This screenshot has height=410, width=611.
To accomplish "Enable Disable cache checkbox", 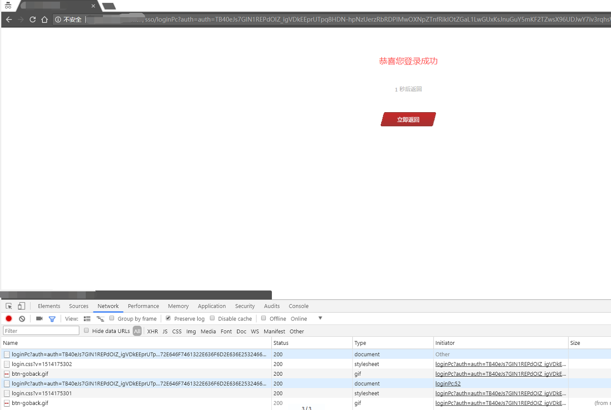I will coord(212,318).
